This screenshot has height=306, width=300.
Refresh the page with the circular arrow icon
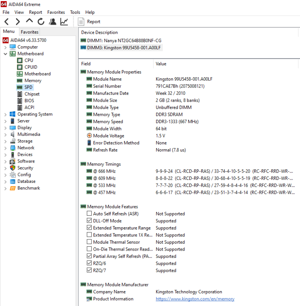point(41,22)
